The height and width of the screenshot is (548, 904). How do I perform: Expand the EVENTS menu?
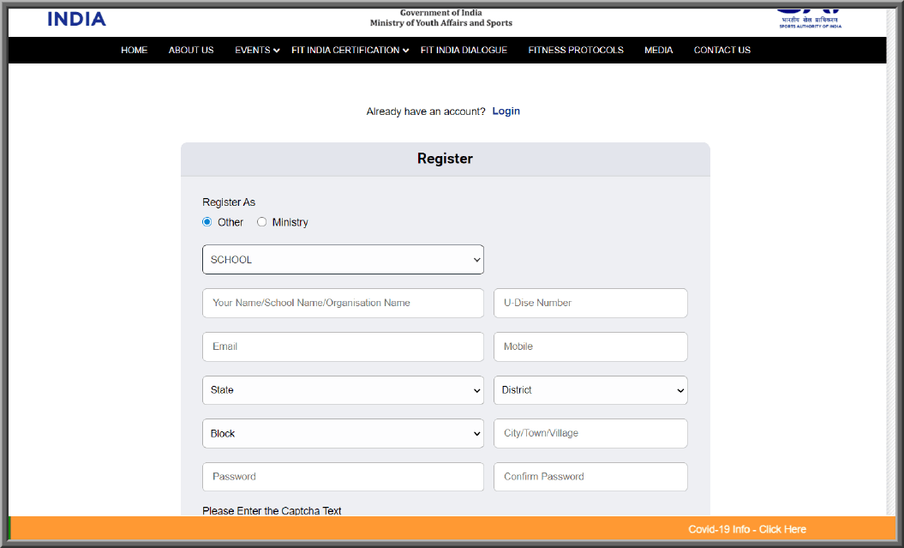[255, 50]
